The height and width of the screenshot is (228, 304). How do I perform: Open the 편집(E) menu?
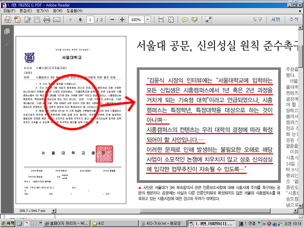tap(26, 11)
